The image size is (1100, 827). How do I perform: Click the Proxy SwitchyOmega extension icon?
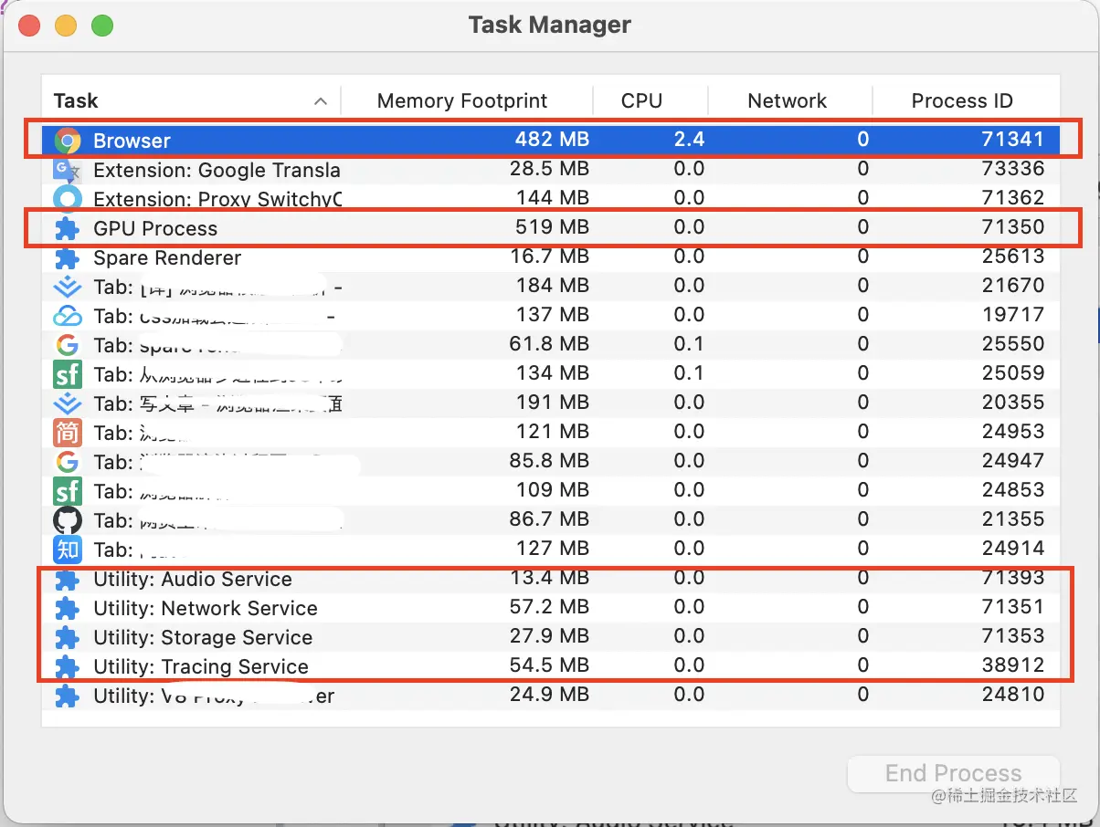pos(68,199)
